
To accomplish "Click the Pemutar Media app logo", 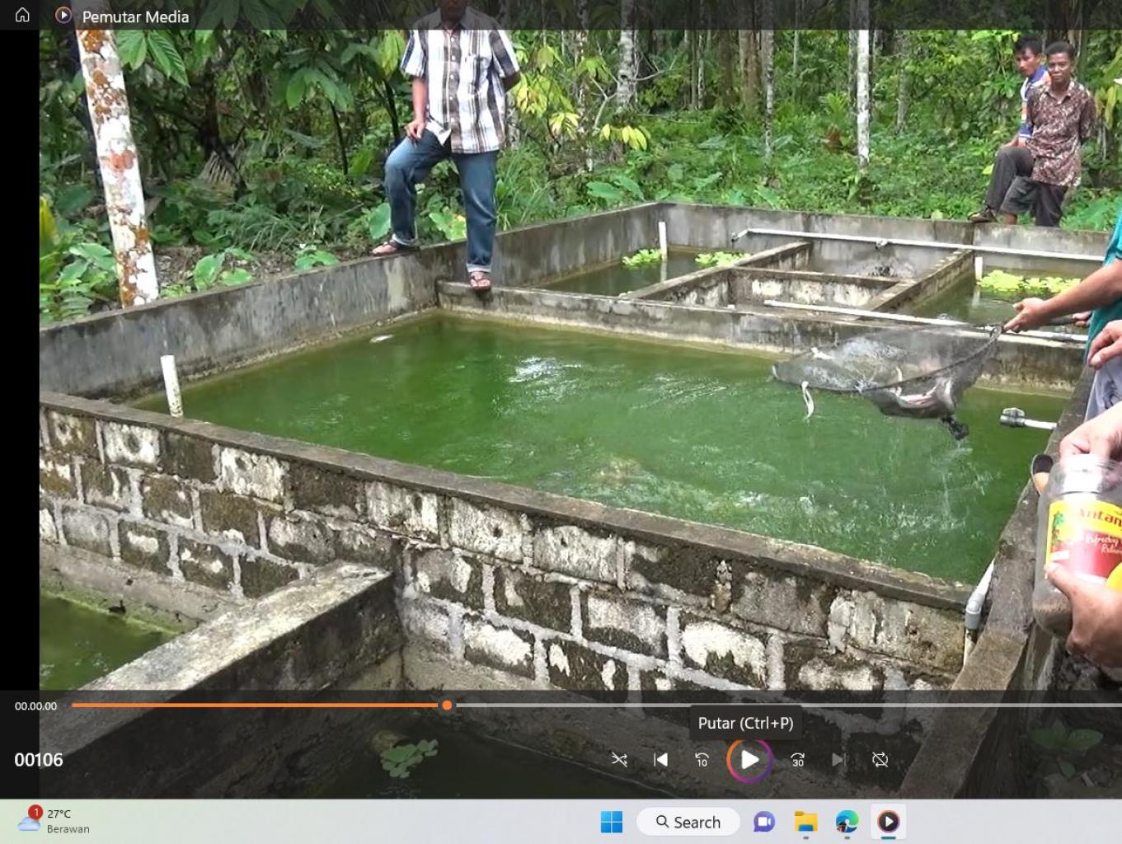I will [x=63, y=16].
